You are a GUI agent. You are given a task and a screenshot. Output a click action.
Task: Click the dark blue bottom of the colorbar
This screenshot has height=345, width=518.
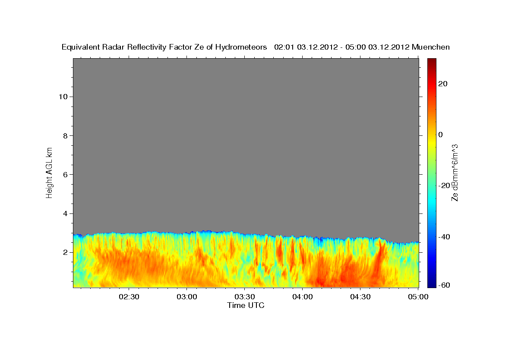tap(432, 282)
